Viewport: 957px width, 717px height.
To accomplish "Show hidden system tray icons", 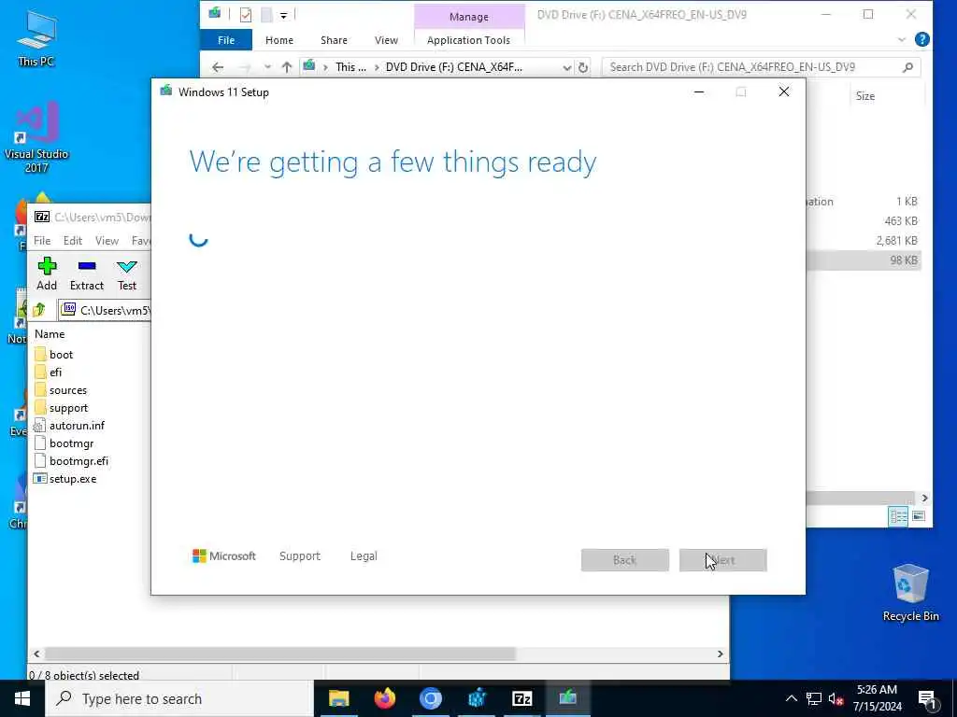I will pyautogui.click(x=791, y=698).
